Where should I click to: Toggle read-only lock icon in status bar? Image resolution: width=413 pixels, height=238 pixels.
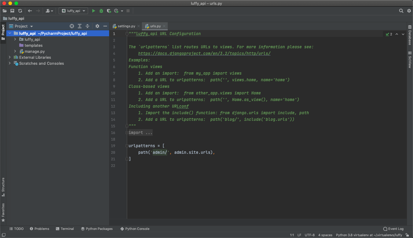[407, 235]
